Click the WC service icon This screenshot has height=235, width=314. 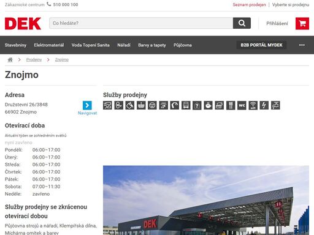242,105
